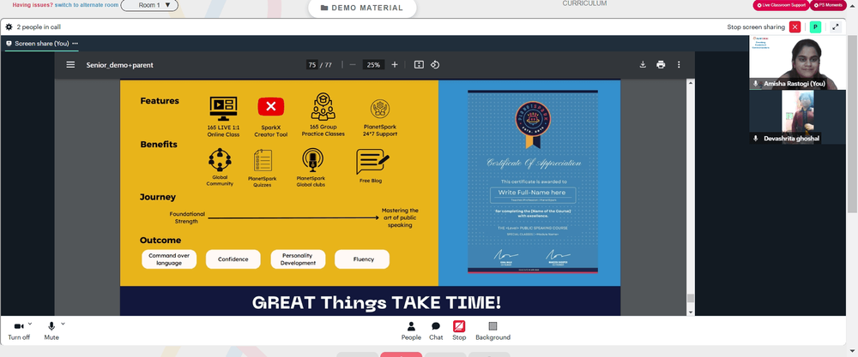858x357 pixels.
Task: Open the Chat panel
Action: click(x=436, y=330)
